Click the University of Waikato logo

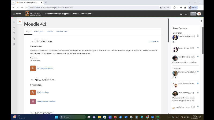(33, 14)
